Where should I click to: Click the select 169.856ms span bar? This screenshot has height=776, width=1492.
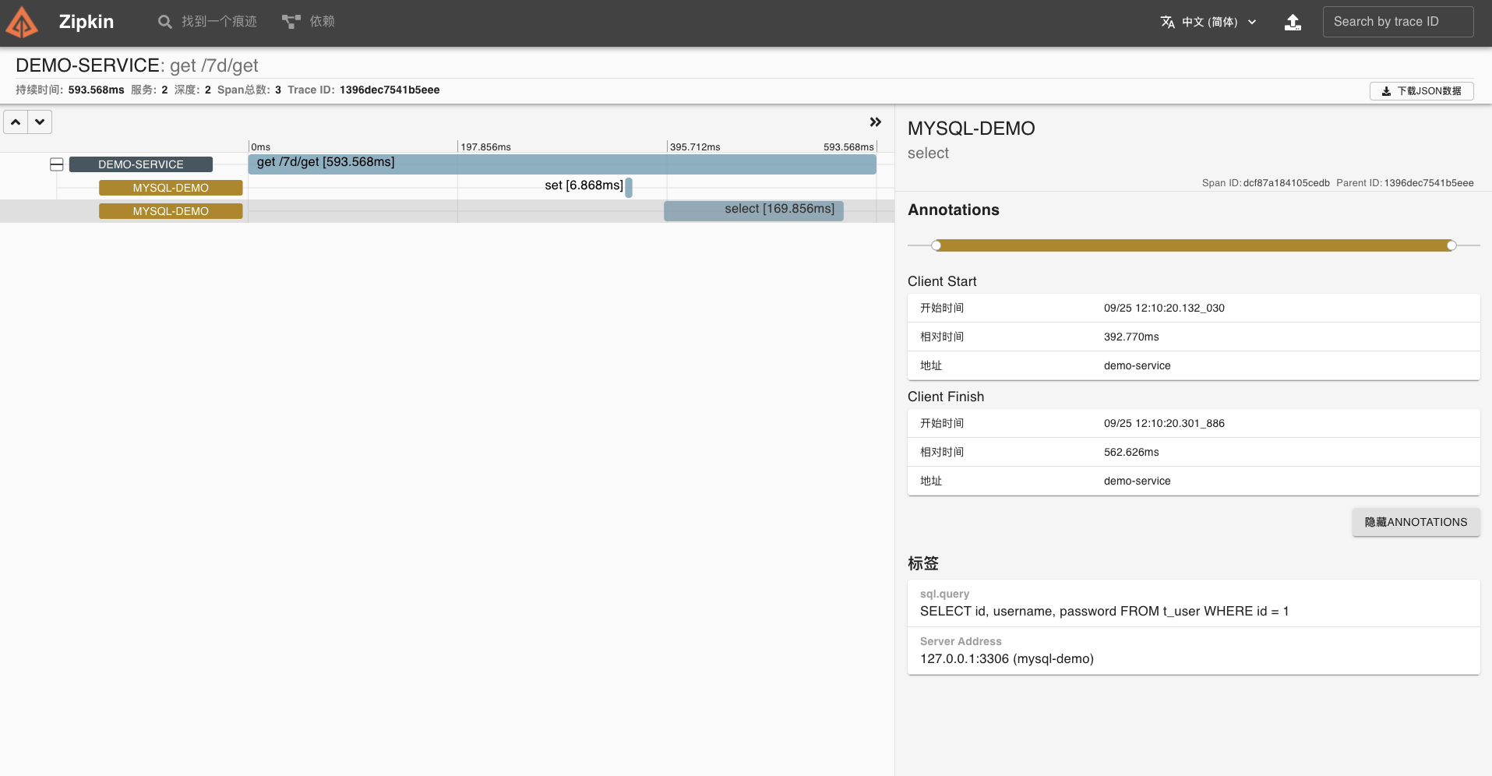pos(753,210)
